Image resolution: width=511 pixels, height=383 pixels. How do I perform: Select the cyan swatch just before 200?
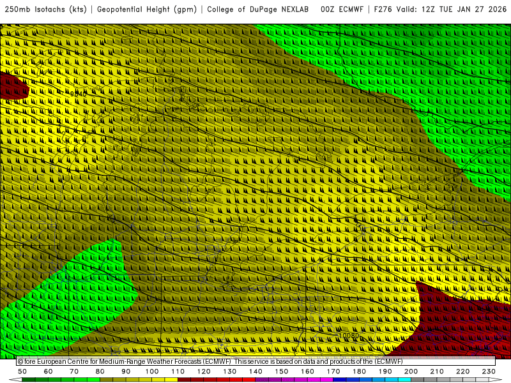point(404,380)
